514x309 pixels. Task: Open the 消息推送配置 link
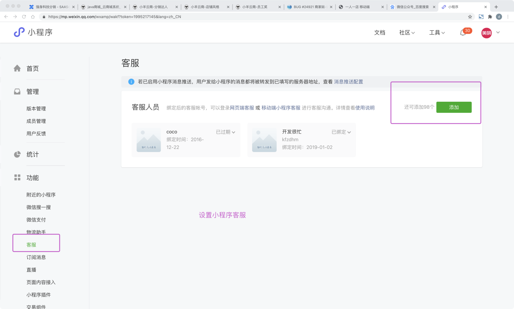348,82
